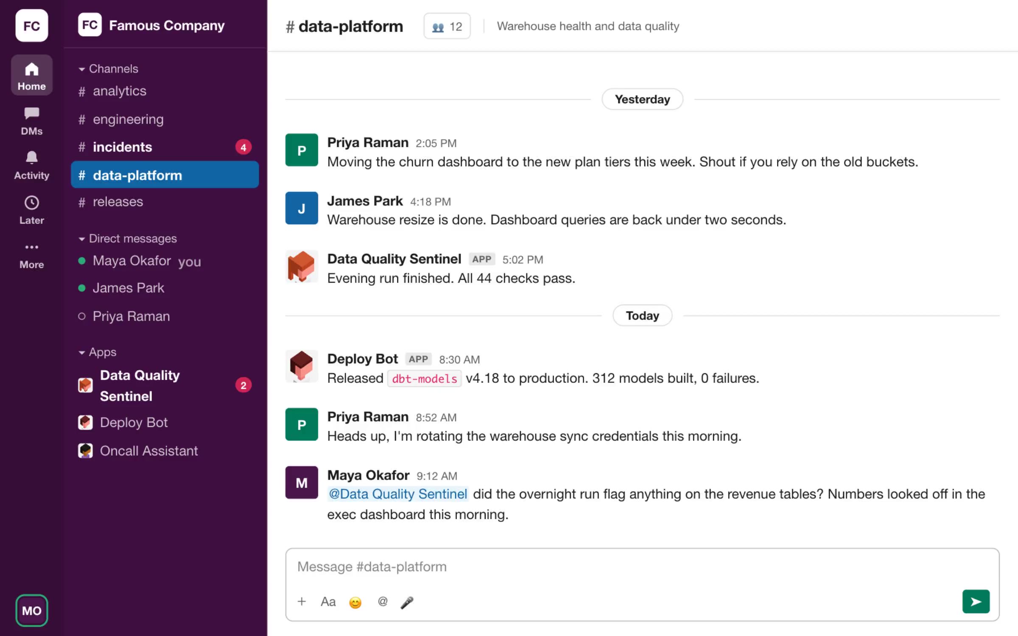Open the Later clock view
1018x636 pixels.
click(31, 210)
